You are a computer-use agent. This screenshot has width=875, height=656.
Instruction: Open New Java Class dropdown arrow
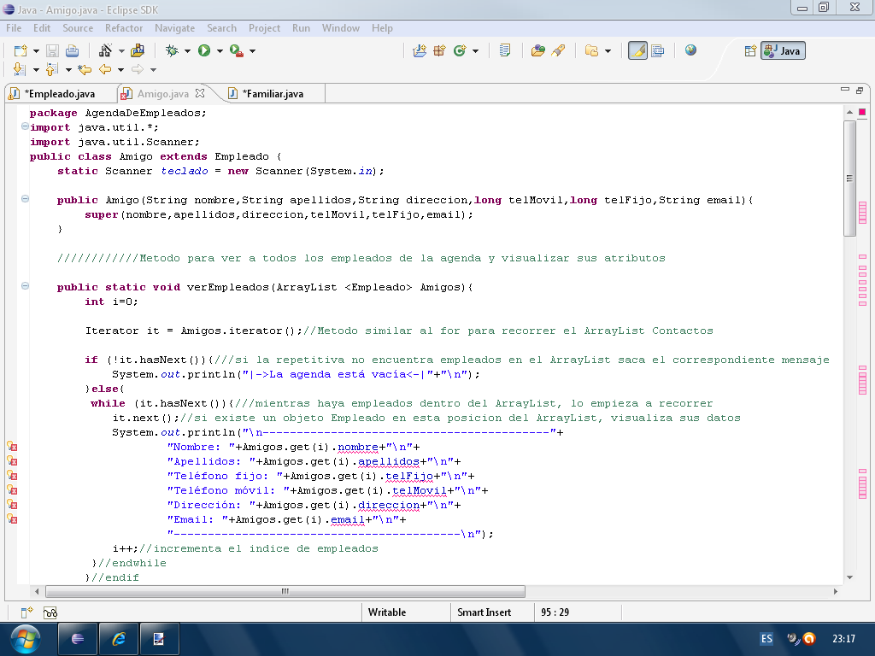point(475,51)
